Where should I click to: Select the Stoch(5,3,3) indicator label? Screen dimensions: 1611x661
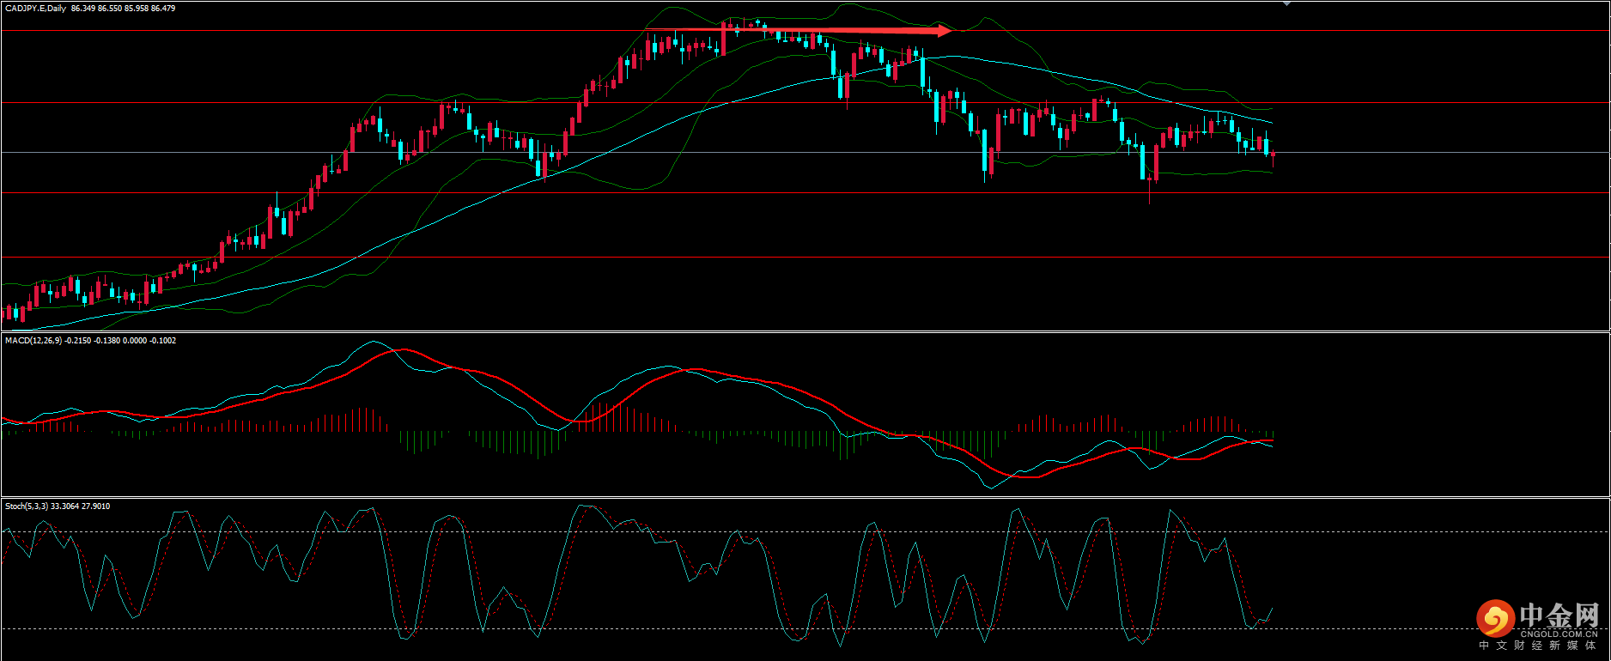[x=26, y=506]
